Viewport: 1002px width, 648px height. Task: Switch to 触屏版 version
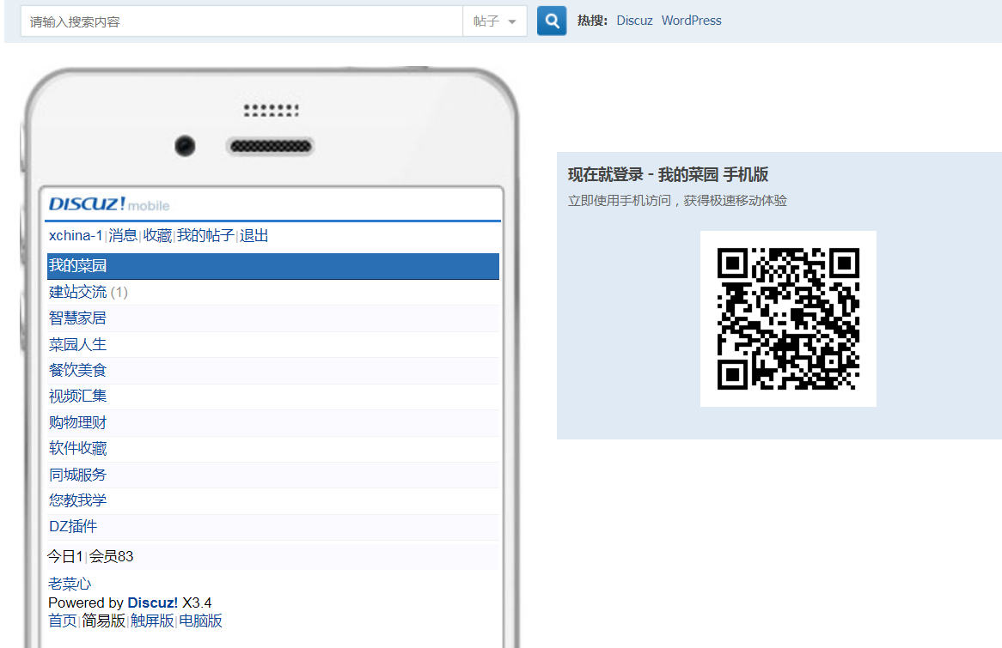coord(152,621)
